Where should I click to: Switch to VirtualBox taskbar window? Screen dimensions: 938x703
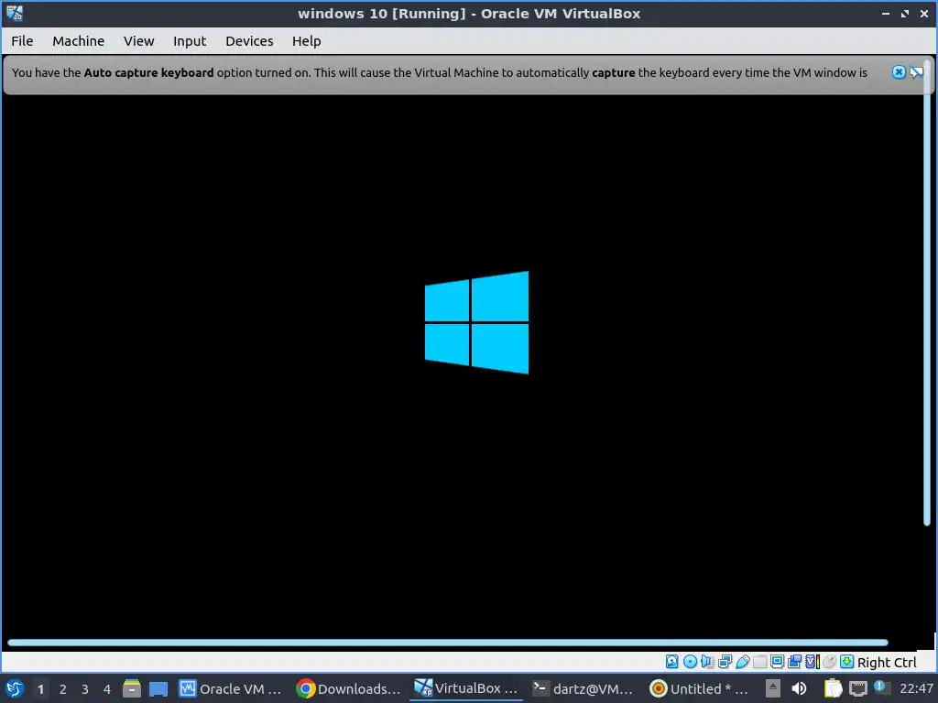pyautogui.click(x=466, y=688)
